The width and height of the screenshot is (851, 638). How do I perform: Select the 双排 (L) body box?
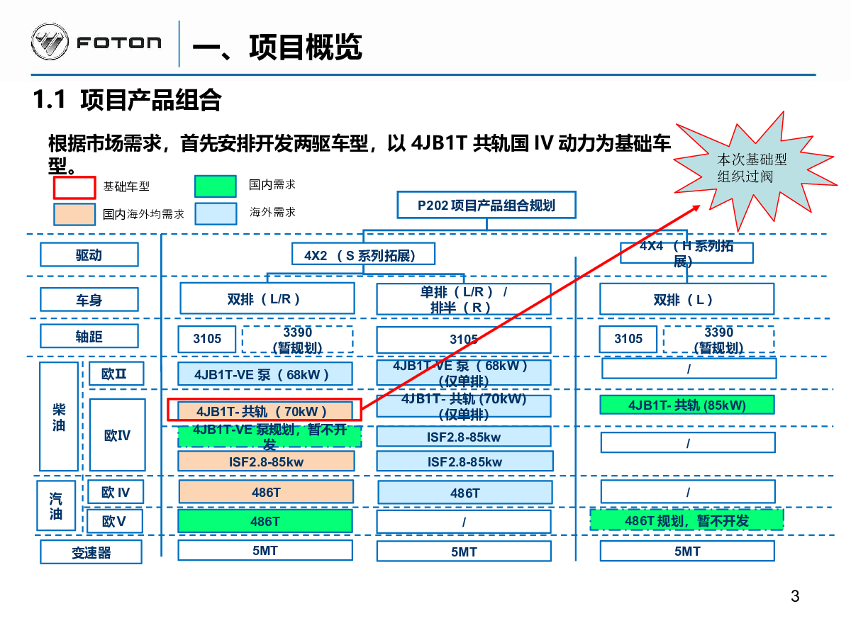coord(687,299)
